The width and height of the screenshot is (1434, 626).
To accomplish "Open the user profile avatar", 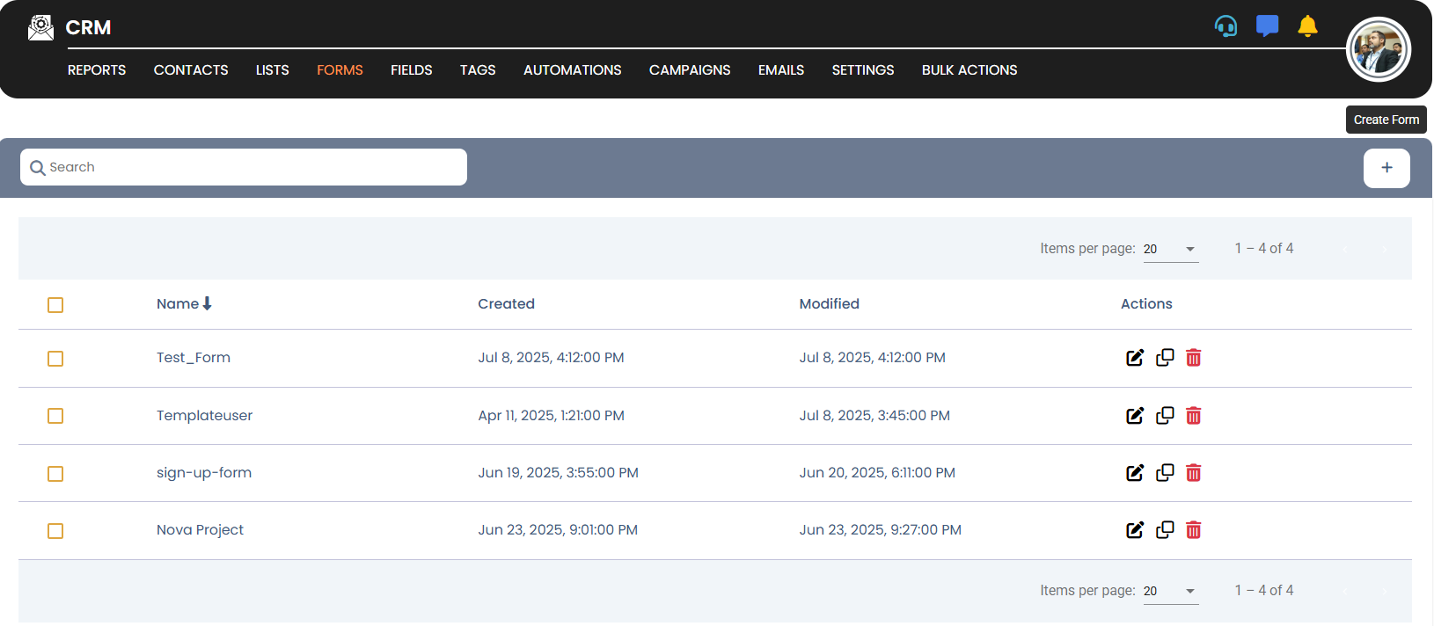I will click(1378, 49).
